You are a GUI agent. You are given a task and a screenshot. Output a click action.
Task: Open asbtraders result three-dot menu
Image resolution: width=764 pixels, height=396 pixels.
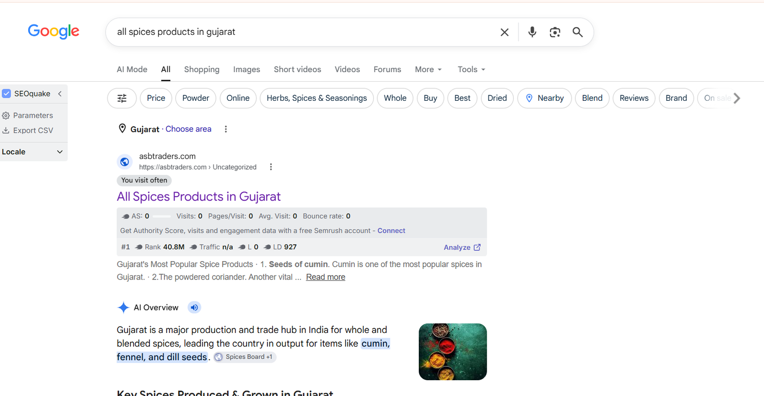[271, 167]
